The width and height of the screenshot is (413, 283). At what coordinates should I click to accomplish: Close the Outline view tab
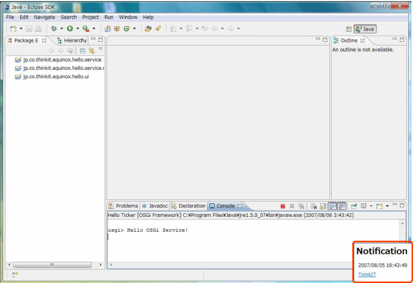pos(363,41)
